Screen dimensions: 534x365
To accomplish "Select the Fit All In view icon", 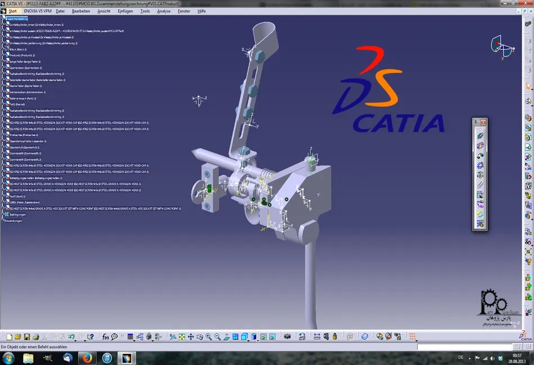I will (182, 337).
